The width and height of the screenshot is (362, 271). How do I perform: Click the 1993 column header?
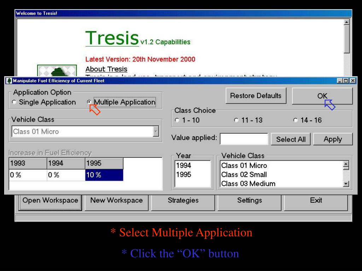point(28,163)
